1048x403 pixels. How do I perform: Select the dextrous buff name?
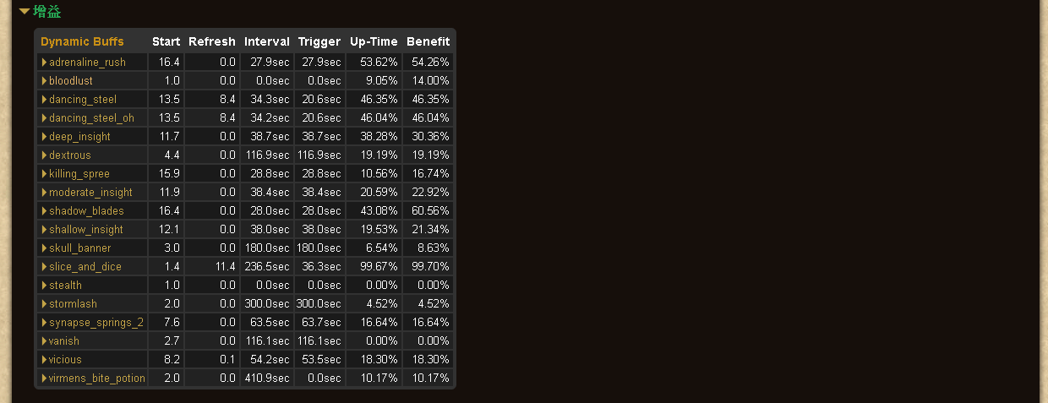[x=70, y=155]
